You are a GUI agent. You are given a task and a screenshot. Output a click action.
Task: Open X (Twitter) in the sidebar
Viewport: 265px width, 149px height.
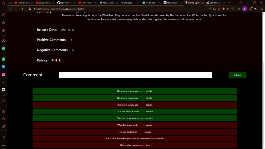point(3,82)
